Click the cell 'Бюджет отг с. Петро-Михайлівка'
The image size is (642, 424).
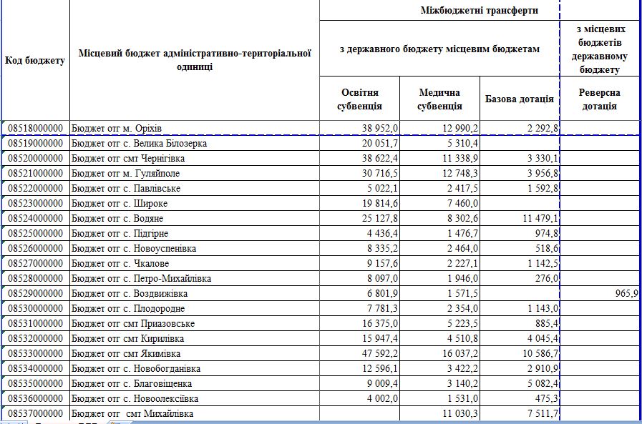click(195, 278)
